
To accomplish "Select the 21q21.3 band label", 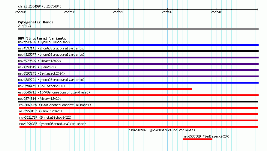I will [24, 26].
